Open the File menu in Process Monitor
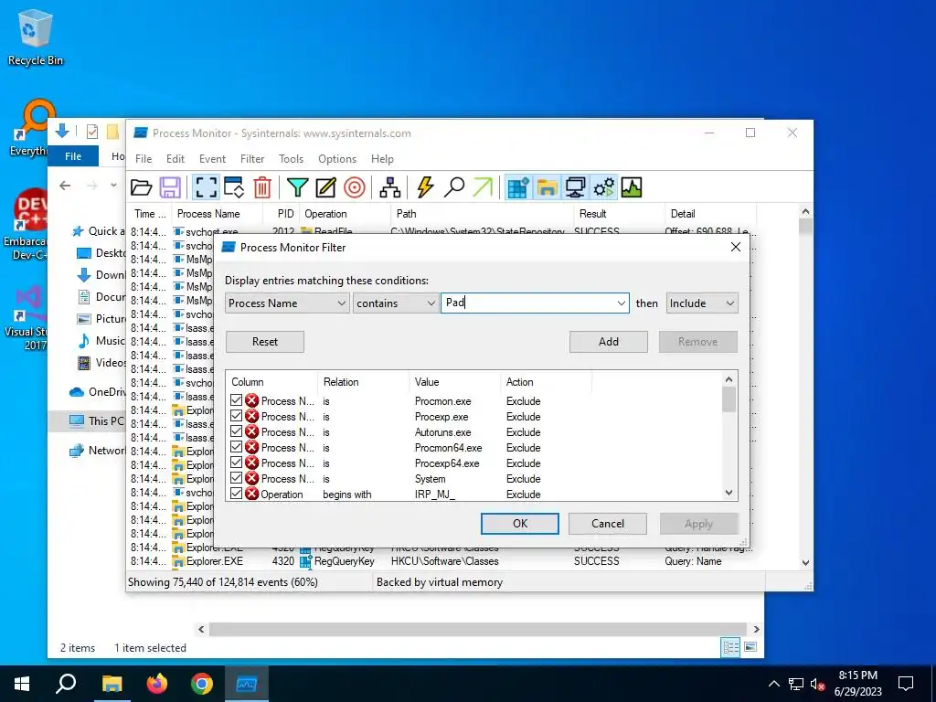Image resolution: width=936 pixels, height=702 pixels. tap(144, 159)
